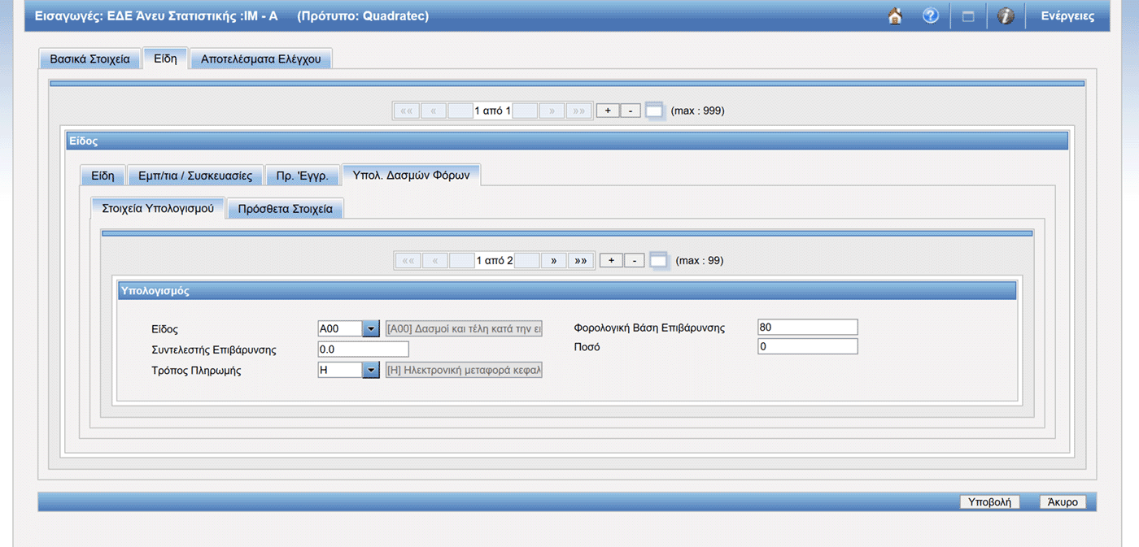Cancel with Άκυρο button
Image resolution: width=1139 pixels, height=547 pixels.
click(1063, 501)
